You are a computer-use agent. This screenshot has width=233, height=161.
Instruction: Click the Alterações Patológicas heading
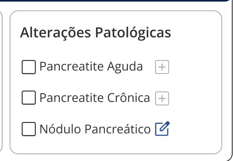tap(96, 33)
